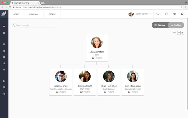Open Aaron Jones' name link

pos(61,86)
